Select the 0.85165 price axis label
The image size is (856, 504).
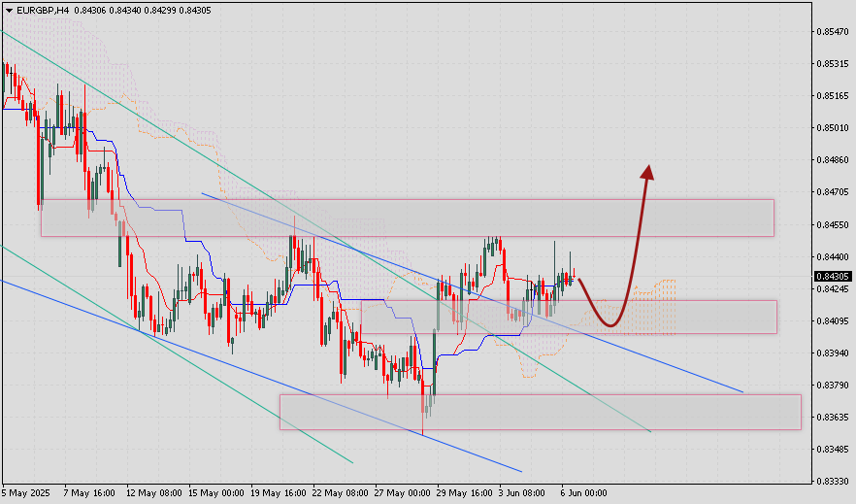pyautogui.click(x=833, y=96)
